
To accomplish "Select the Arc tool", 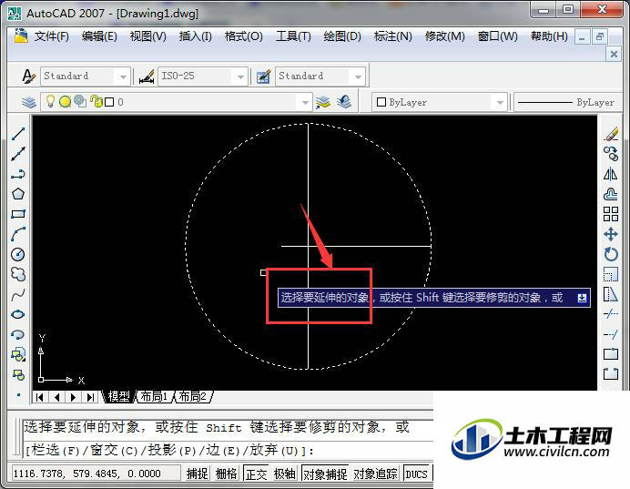I will click(18, 234).
